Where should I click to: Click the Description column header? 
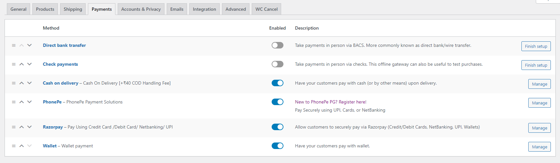coord(307,28)
